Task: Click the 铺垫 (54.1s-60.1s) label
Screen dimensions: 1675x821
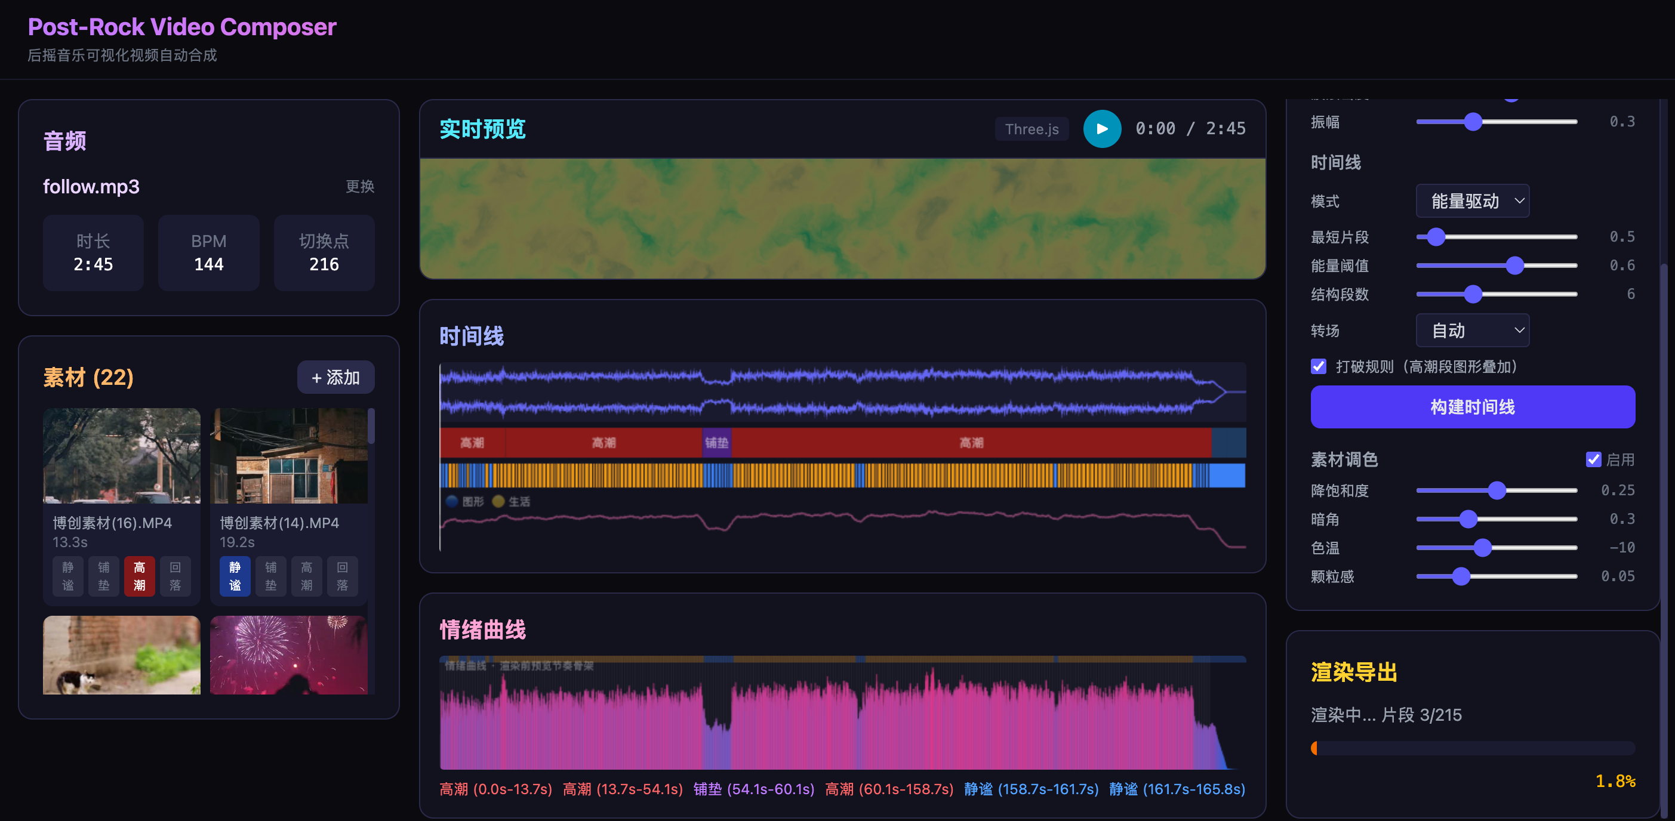Action: (x=753, y=789)
